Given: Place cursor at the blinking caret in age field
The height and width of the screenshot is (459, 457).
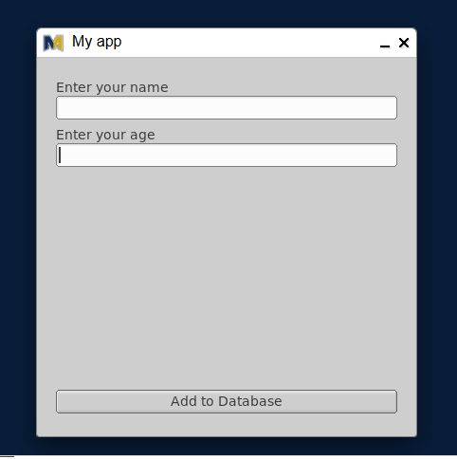Looking at the screenshot, I should coord(60,156).
